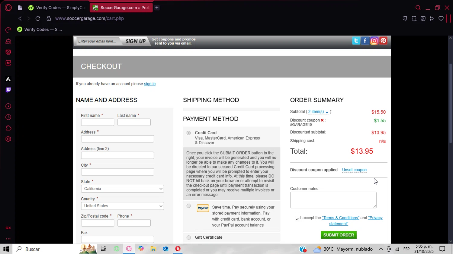Open the Opera menu logo
The width and height of the screenshot is (453, 254).
pyautogui.click(x=8, y=8)
